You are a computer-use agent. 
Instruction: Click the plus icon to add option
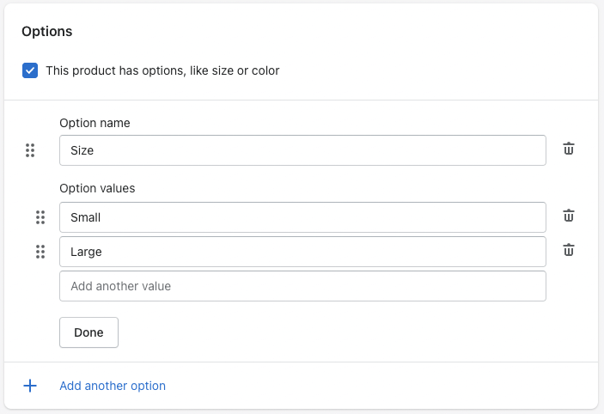[x=30, y=386]
